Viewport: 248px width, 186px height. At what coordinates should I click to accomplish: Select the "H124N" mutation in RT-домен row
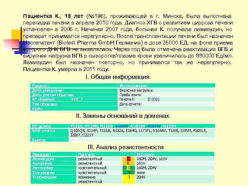(91, 126)
